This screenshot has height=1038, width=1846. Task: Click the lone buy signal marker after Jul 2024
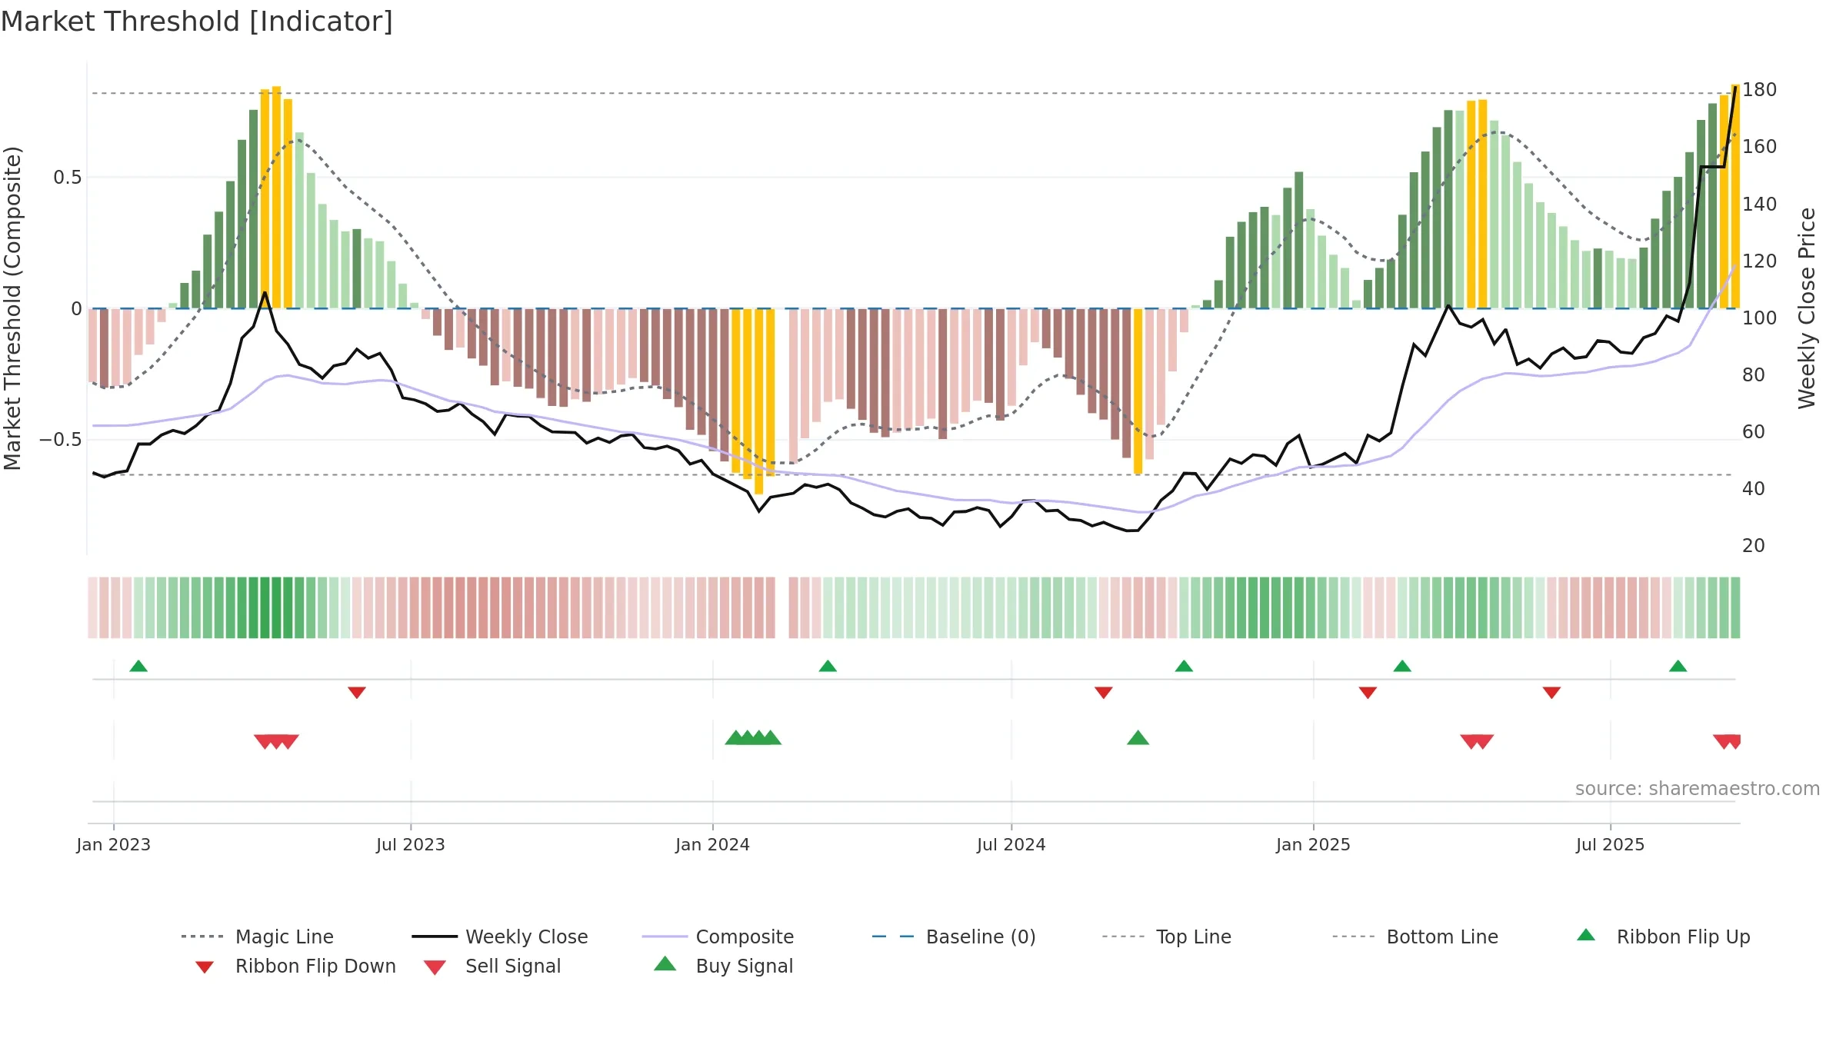[x=1138, y=738]
